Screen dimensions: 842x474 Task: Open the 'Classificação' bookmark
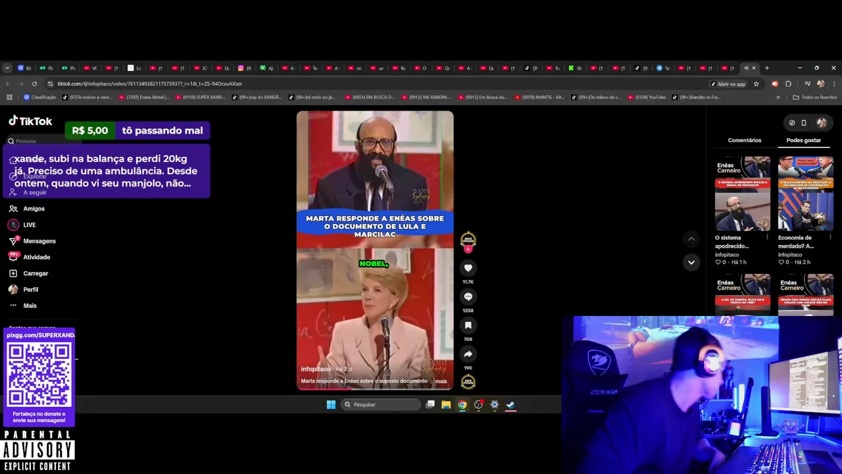coord(40,97)
